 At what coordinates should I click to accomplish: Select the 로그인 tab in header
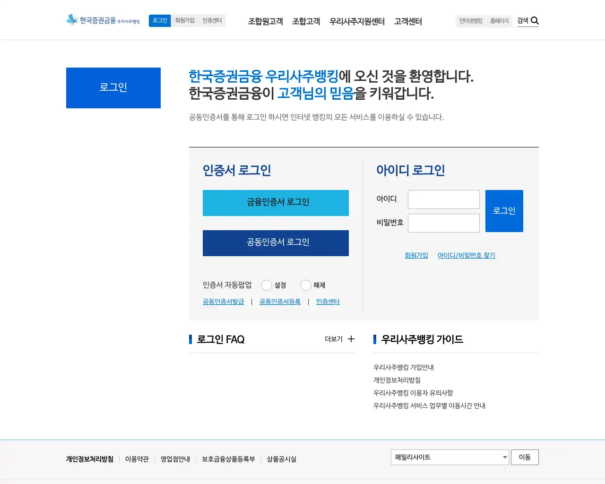tap(160, 20)
